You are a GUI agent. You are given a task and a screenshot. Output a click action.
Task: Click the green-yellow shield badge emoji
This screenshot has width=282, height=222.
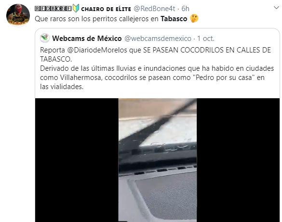[76, 8]
